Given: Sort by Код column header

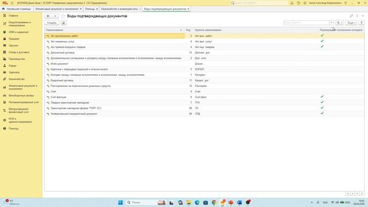Looking at the screenshot, I should click(x=188, y=30).
